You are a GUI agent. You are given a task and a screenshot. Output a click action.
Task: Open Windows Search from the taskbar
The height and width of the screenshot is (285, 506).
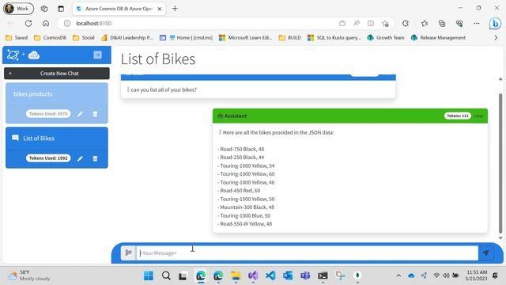(166, 275)
